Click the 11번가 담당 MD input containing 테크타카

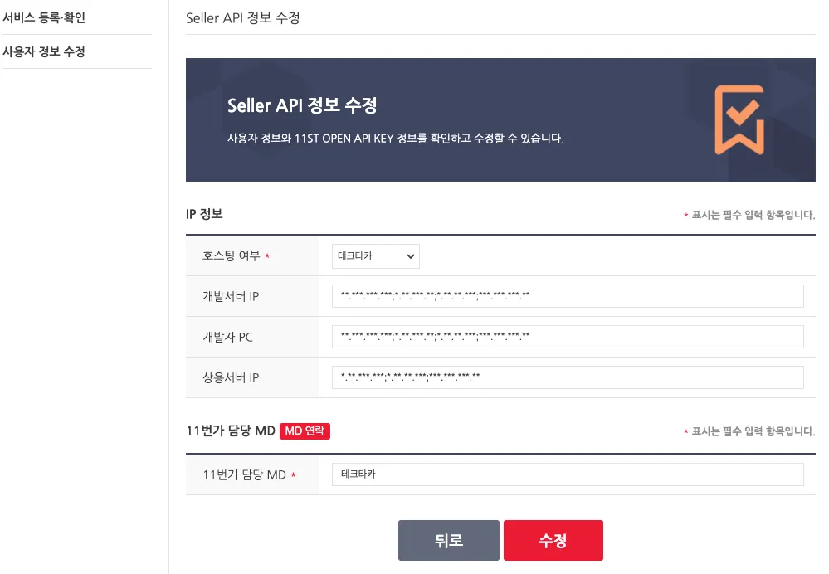[567, 474]
